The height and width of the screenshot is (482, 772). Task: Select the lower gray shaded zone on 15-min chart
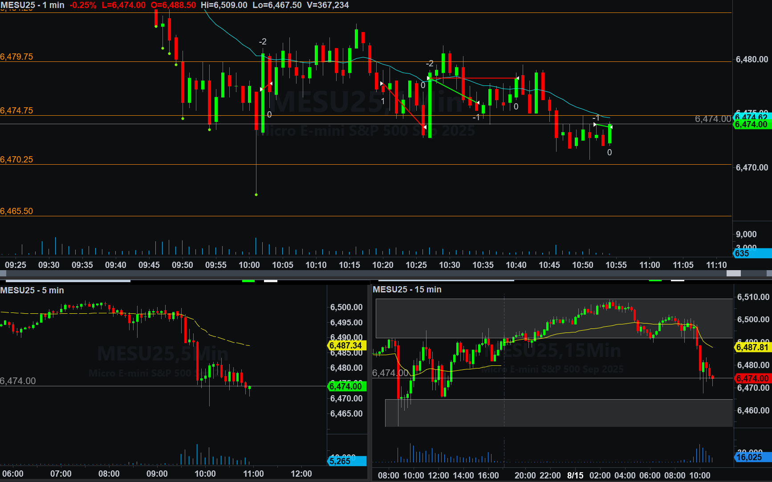click(x=557, y=413)
